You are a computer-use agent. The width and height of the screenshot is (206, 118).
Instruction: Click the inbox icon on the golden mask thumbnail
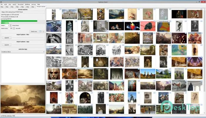pos(60,69)
